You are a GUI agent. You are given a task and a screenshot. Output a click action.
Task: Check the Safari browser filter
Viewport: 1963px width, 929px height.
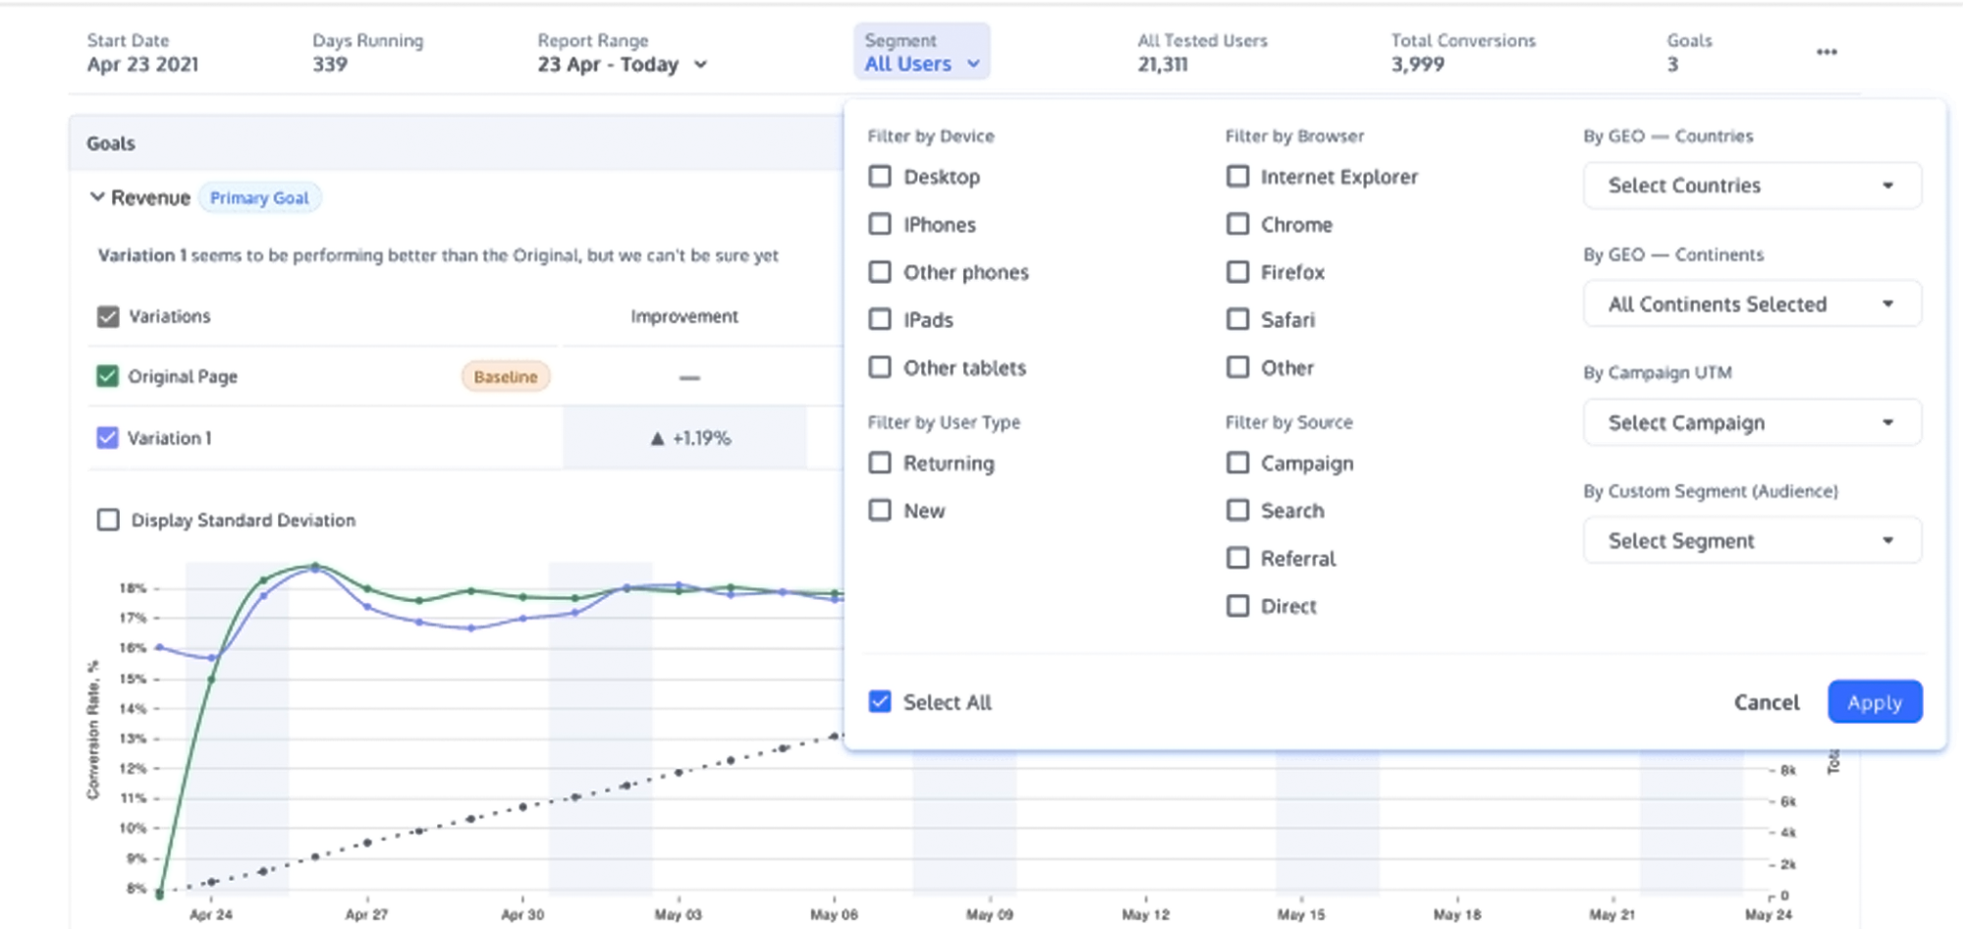click(1238, 319)
